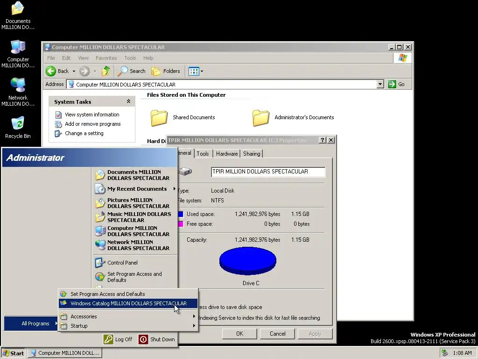
Task: Click Add or remove programs link
Action: pyautogui.click(x=93, y=124)
